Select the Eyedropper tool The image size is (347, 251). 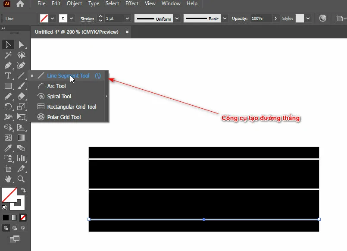click(8, 148)
